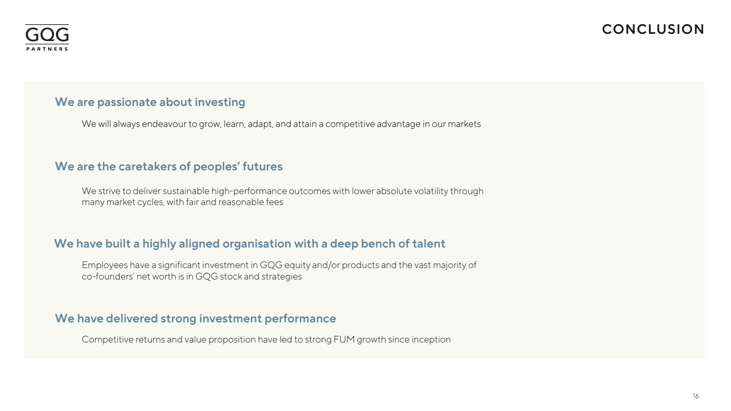
Task: Click the sentence starting "Competitive returns and value"
Action: click(266, 339)
